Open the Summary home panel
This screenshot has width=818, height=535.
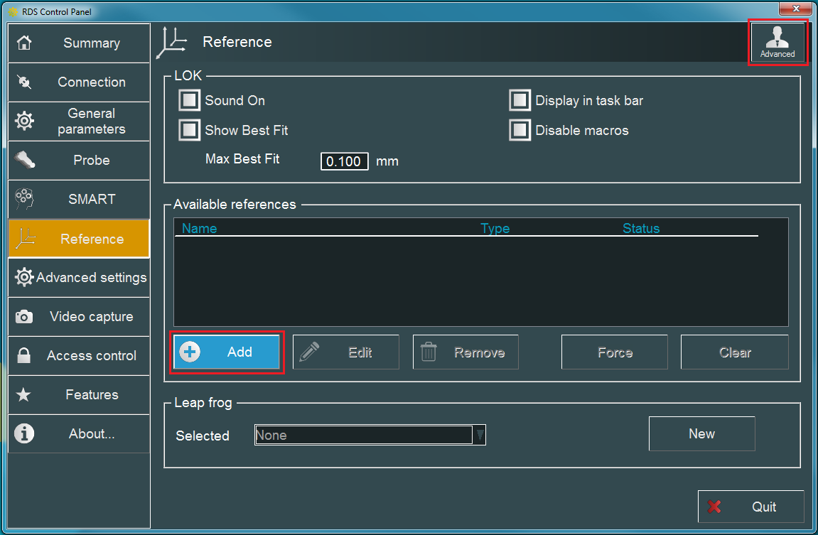78,43
